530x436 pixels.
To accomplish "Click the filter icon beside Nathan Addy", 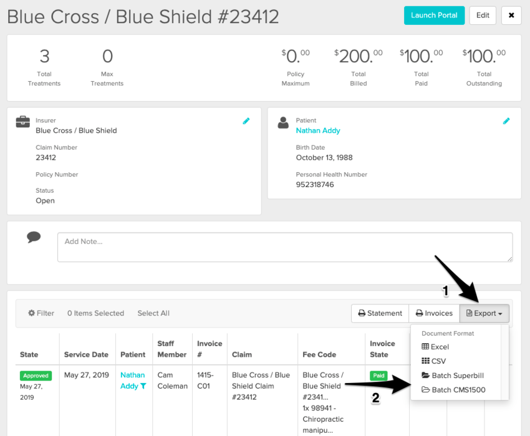I will point(143,386).
